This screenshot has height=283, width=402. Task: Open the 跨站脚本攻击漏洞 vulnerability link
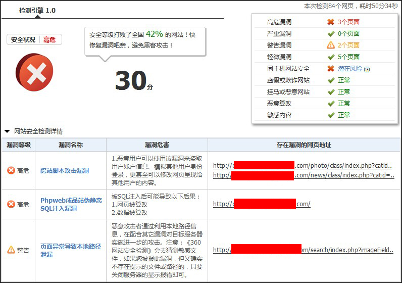tap(64, 171)
